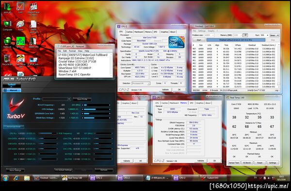Click the "Rampage III Extreme [1102]" line in Notepad
This screenshot has height=191, width=291.
[76, 58]
